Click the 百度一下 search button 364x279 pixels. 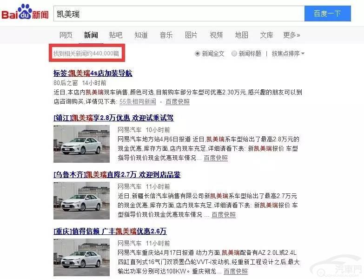[x=328, y=13]
